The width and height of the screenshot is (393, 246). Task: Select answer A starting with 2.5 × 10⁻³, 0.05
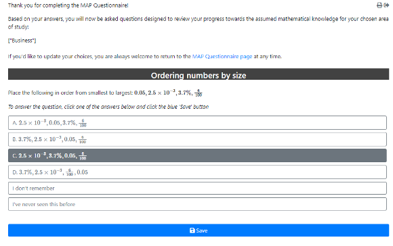coord(197,122)
